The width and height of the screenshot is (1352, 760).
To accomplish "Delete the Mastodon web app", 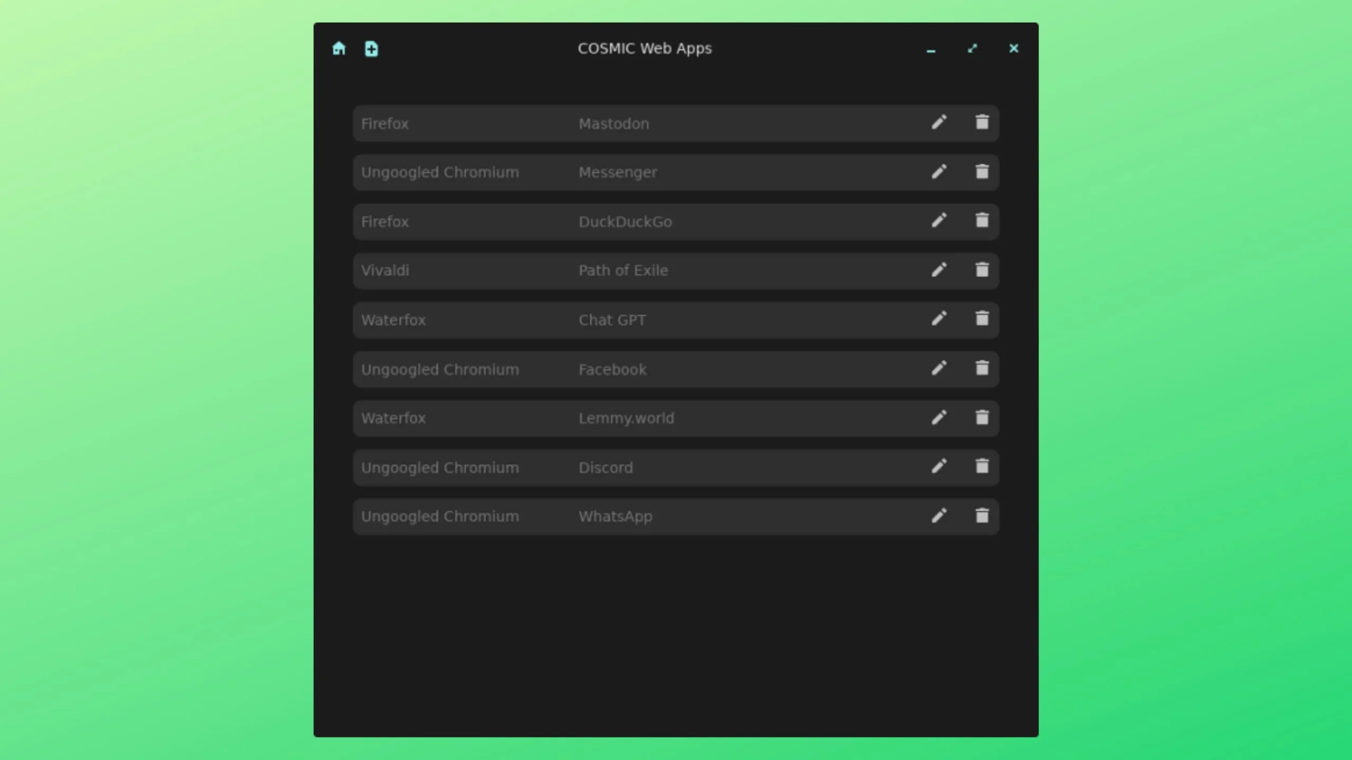I will [982, 122].
